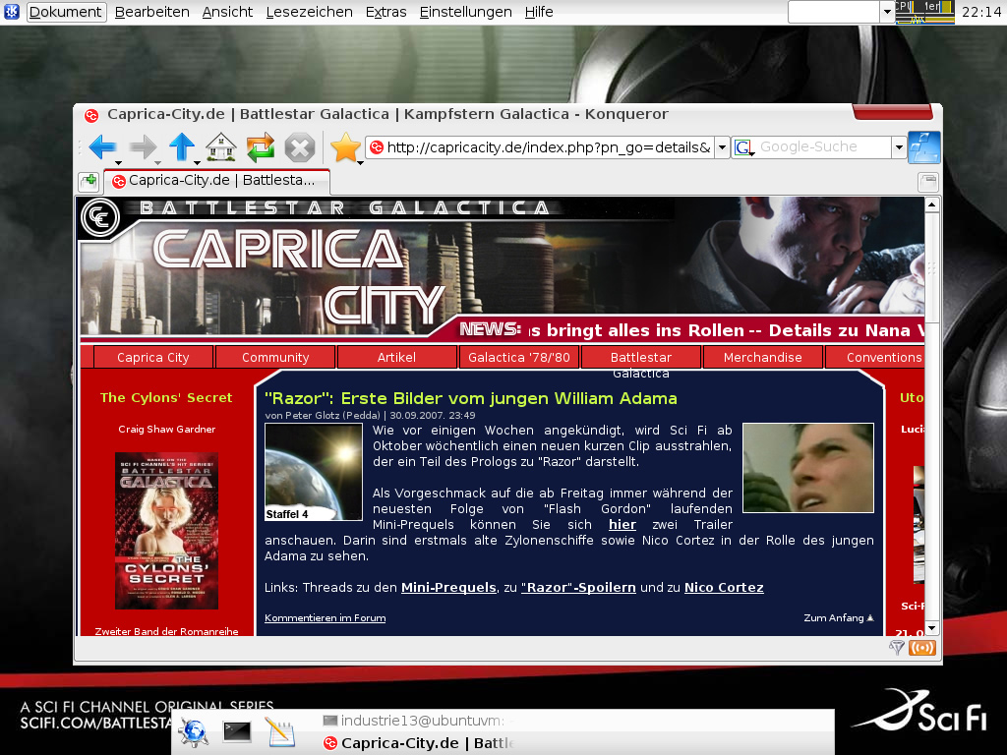
Task: Select the Caprica-City.de browser tab
Action: coord(216,181)
